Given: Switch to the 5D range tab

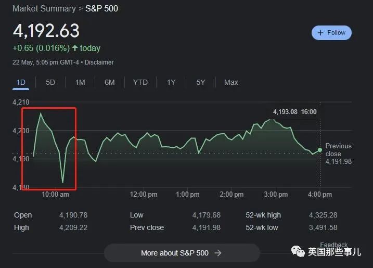Looking at the screenshot, I should click(x=50, y=82).
